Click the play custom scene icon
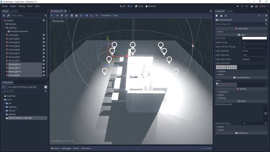270x152 pixels. (x=256, y=6)
